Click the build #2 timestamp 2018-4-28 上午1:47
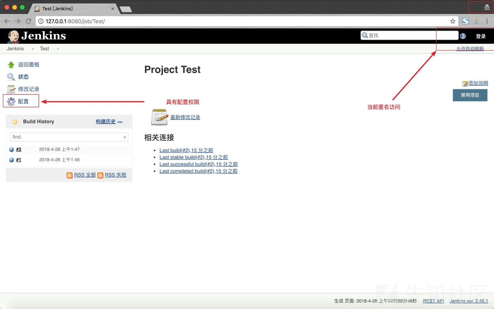 coord(59,149)
